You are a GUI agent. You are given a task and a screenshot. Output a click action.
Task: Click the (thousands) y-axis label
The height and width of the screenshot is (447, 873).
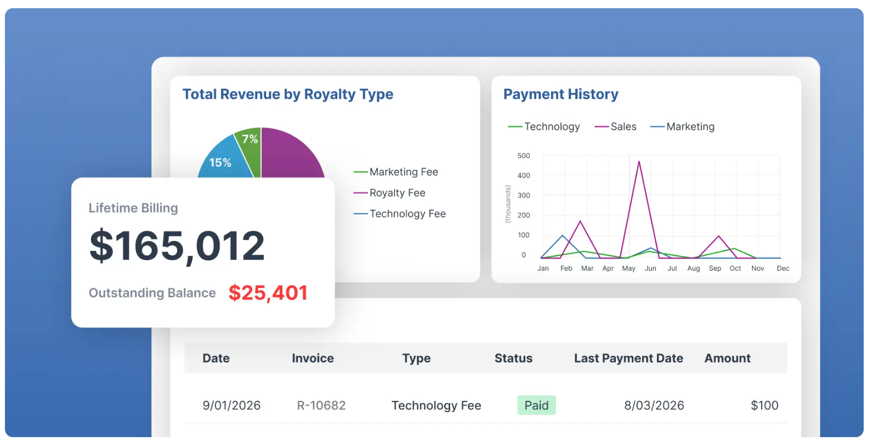pos(508,204)
